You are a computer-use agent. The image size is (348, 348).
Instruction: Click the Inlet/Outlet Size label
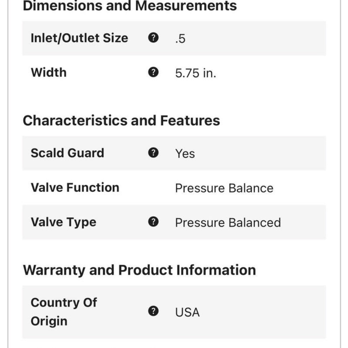[79, 38]
